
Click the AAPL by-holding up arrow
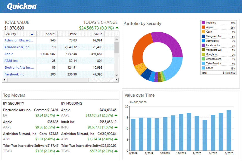(116, 115)
